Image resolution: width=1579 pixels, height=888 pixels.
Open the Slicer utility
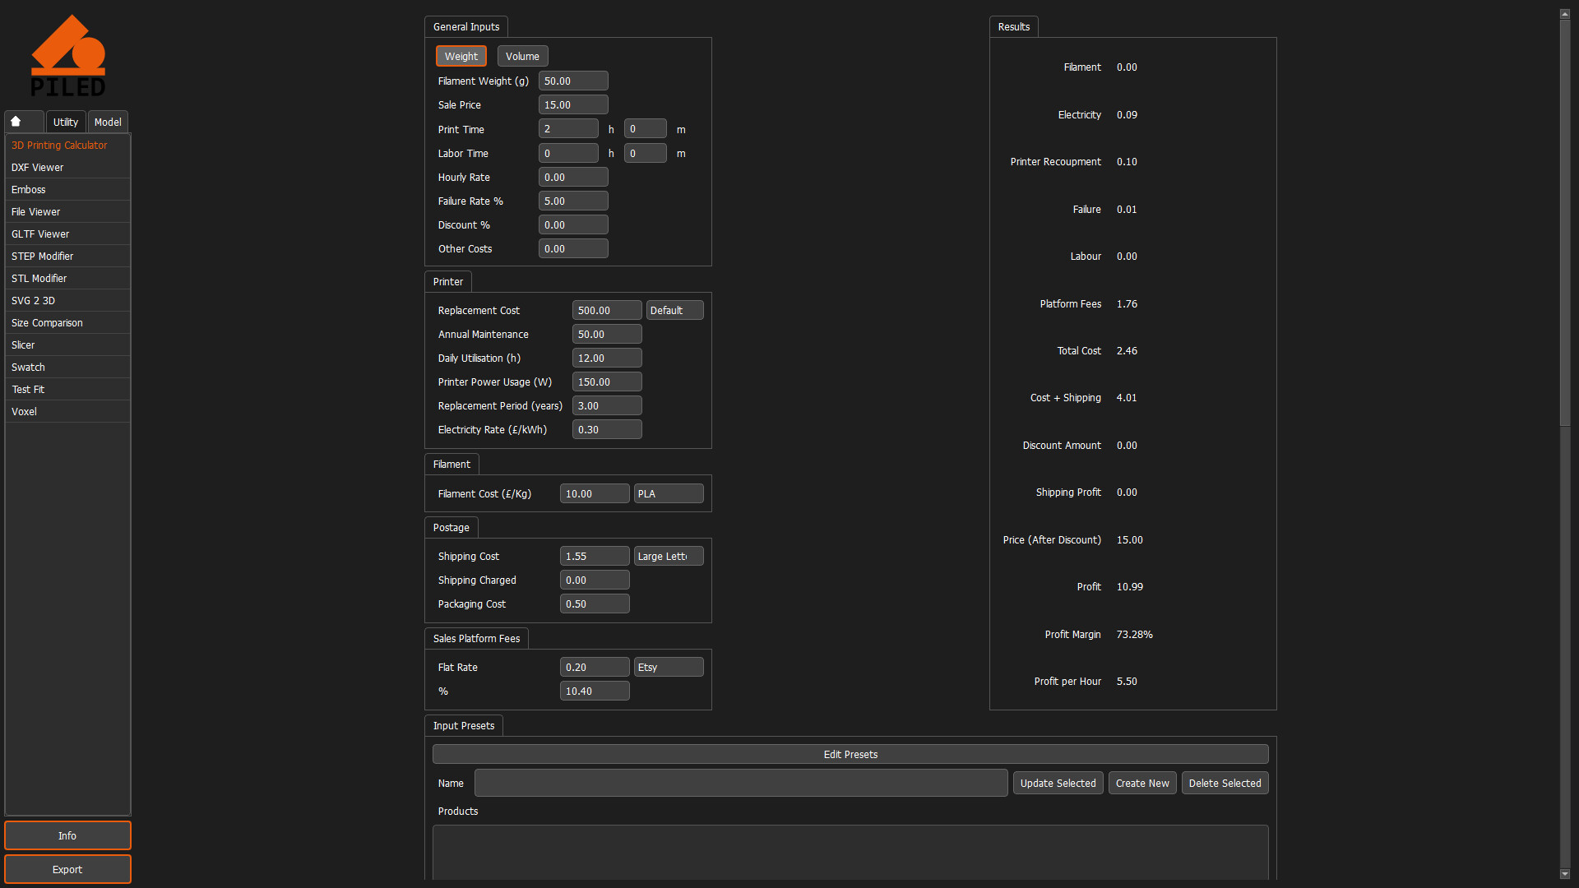point(23,345)
